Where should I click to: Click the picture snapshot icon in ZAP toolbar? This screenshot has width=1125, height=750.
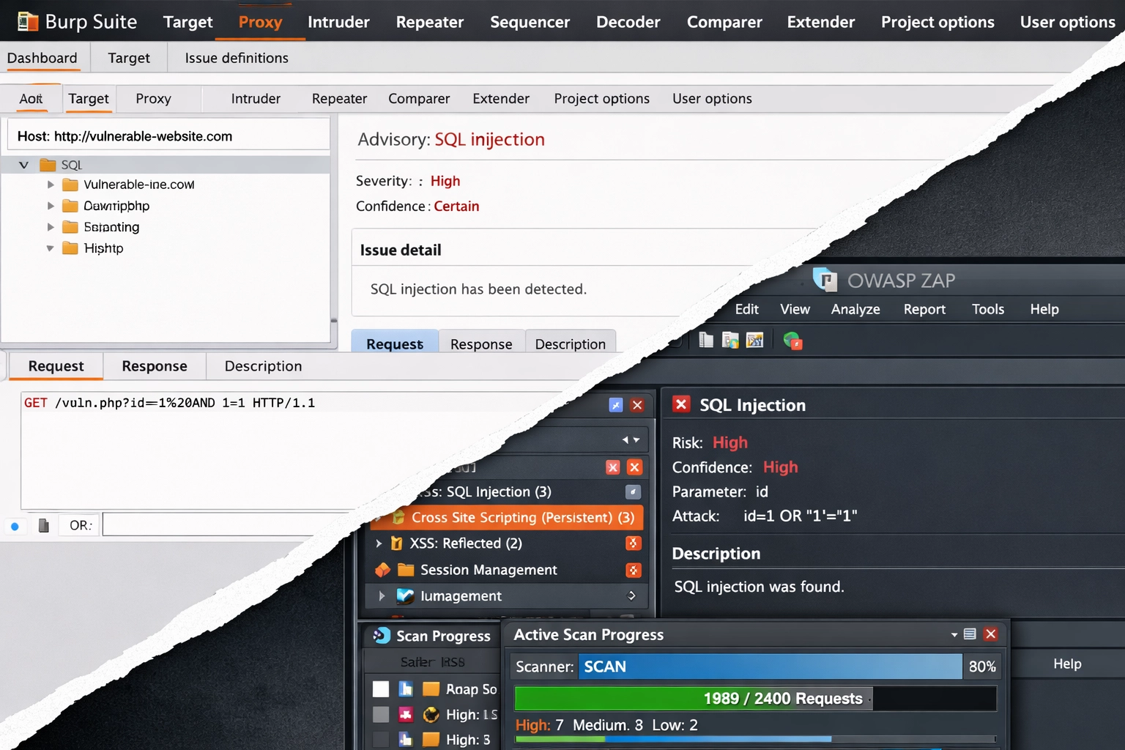coord(754,340)
